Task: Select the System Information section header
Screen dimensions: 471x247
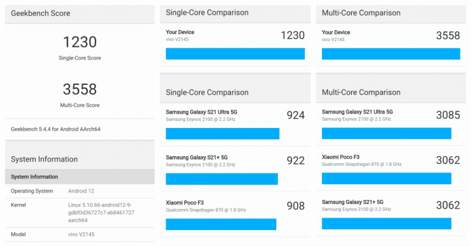Action: [x=44, y=159]
